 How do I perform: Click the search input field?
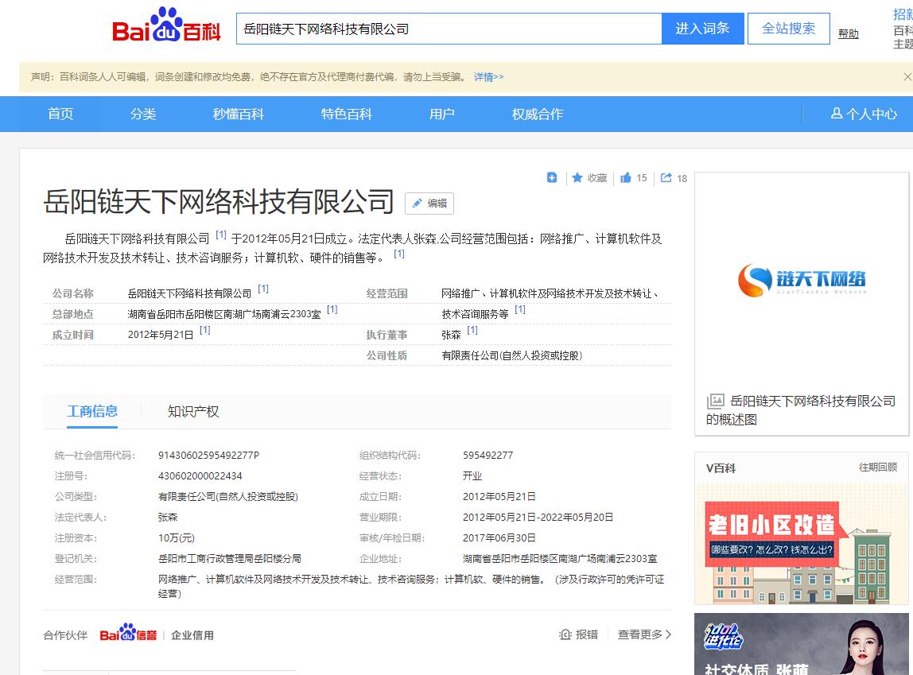pos(449,29)
